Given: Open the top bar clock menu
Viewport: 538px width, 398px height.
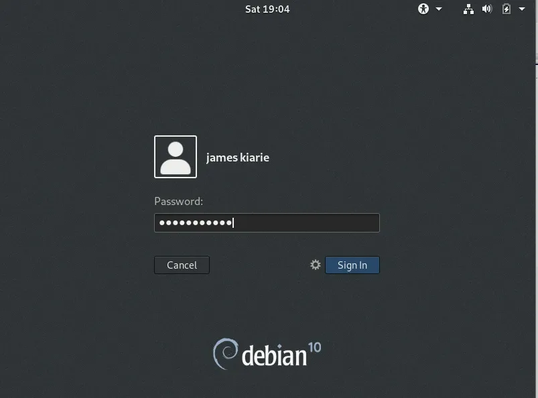Looking at the screenshot, I should pos(267,9).
